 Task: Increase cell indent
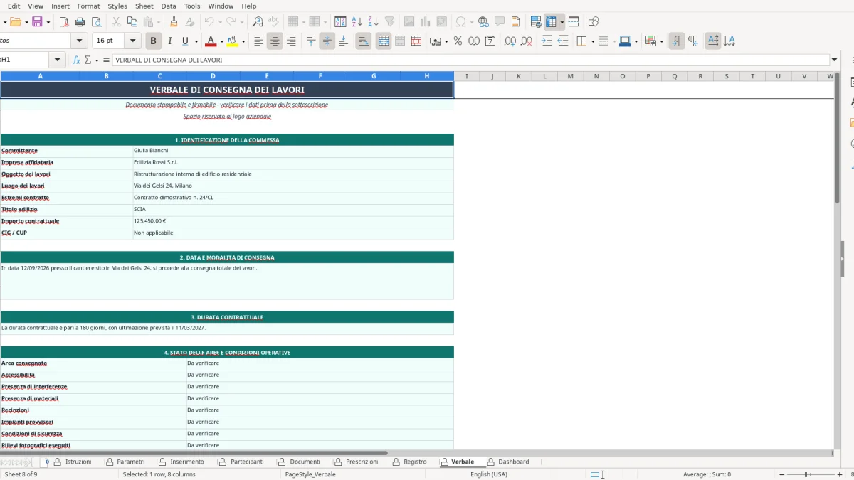pos(547,41)
